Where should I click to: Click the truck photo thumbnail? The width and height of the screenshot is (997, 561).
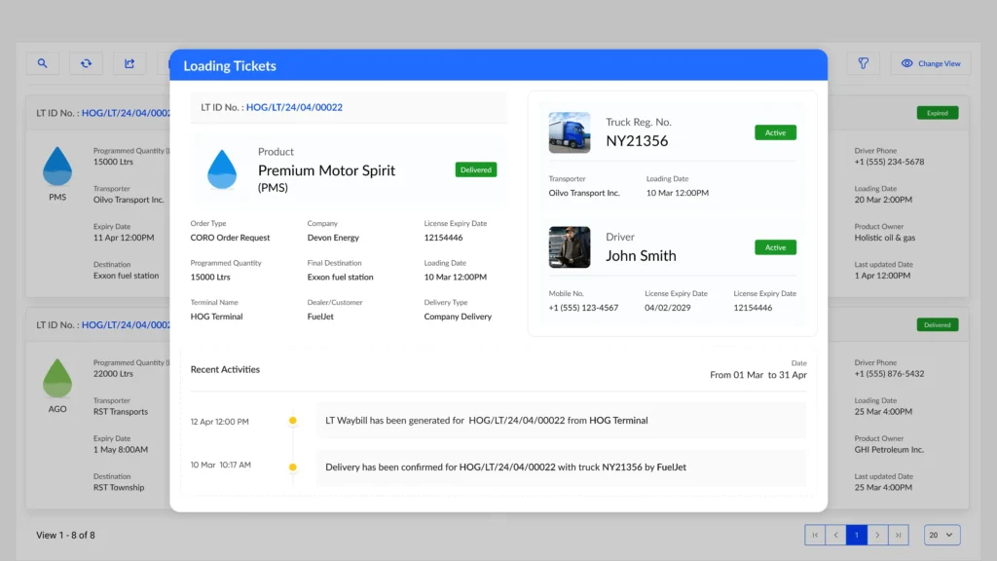click(569, 132)
